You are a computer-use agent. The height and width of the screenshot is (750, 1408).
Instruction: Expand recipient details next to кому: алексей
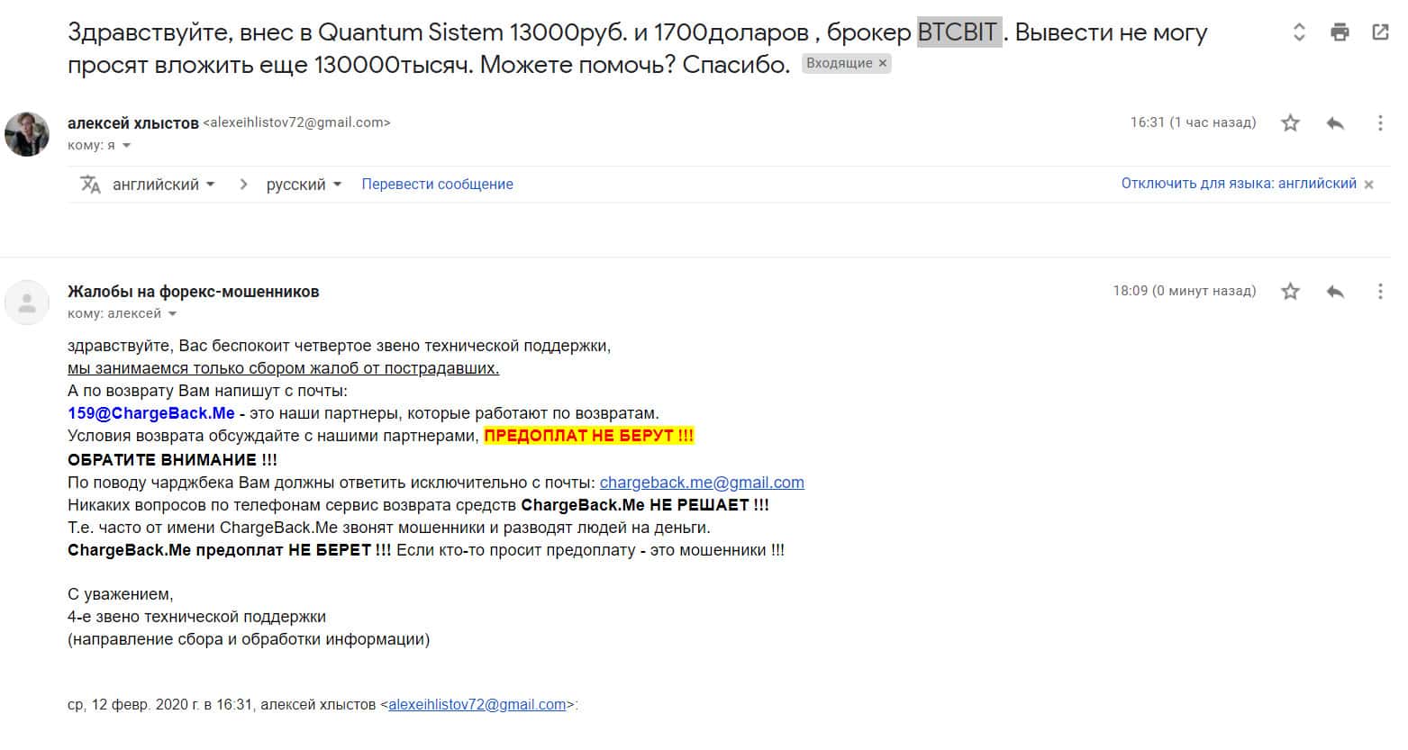pyautogui.click(x=172, y=314)
